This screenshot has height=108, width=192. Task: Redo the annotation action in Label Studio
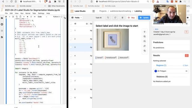(115, 18)
